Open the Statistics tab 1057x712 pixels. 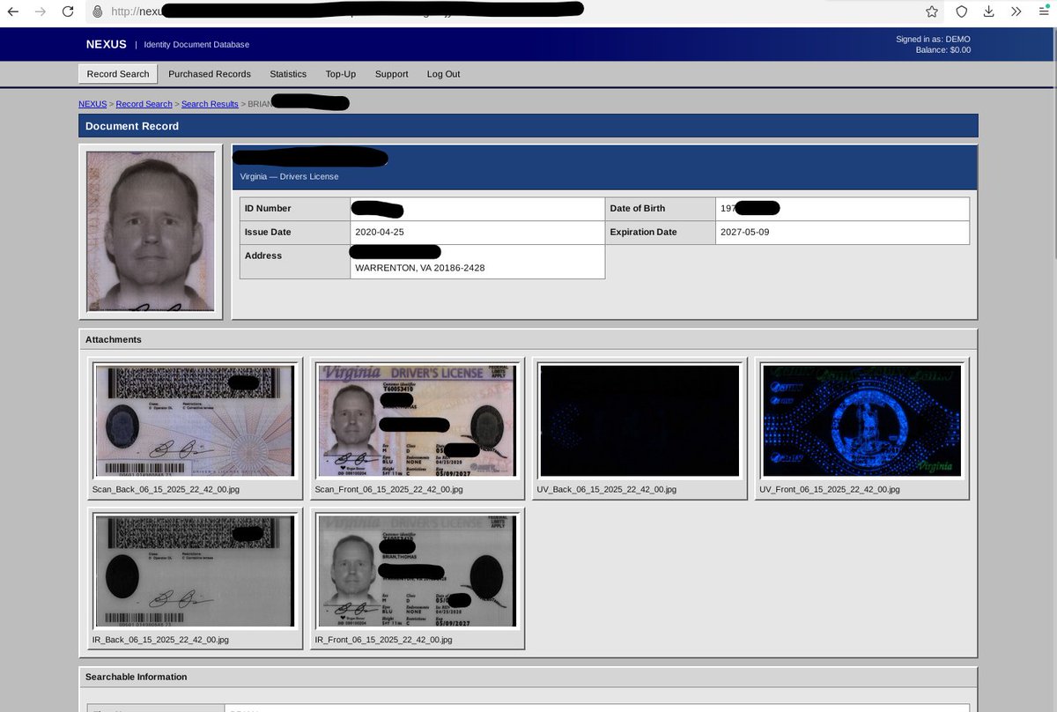point(288,74)
